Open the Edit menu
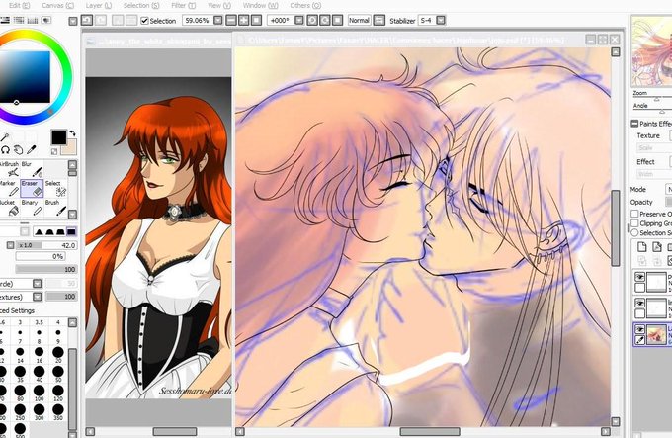The height and width of the screenshot is (438, 672). [x=20, y=6]
